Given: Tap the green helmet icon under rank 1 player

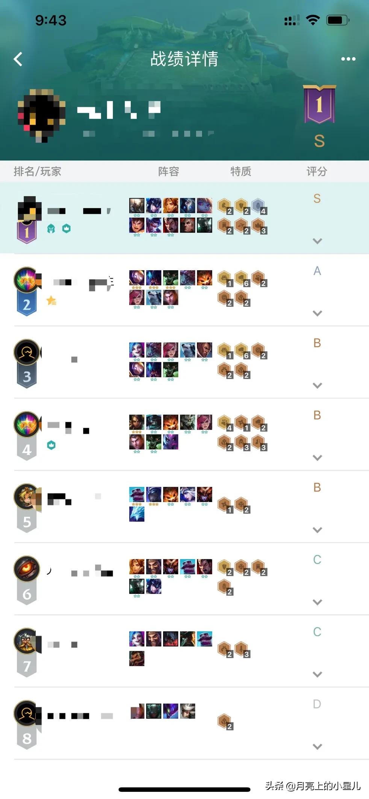Looking at the screenshot, I should click(x=51, y=229).
